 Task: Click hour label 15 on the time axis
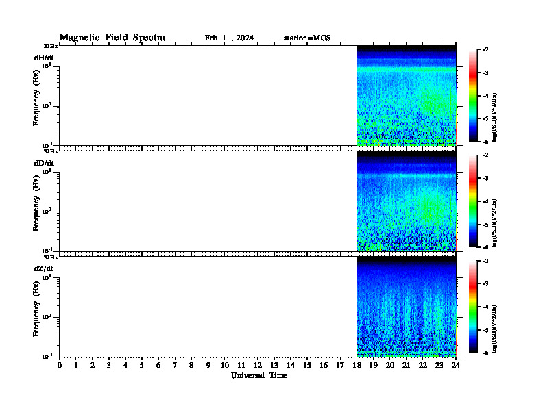pos(307,366)
